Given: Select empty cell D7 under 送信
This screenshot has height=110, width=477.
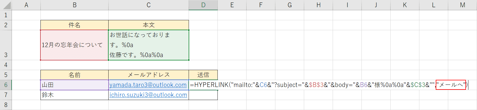Looking at the screenshot, I should coord(203,95).
